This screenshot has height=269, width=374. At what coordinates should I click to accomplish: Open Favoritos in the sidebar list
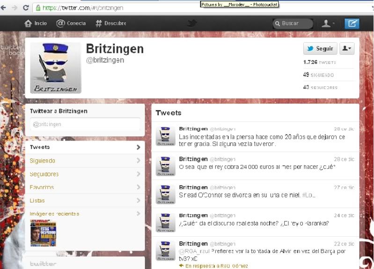[85, 187]
